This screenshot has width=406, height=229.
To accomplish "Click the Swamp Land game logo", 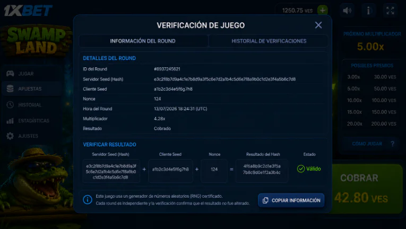I will (36, 41).
